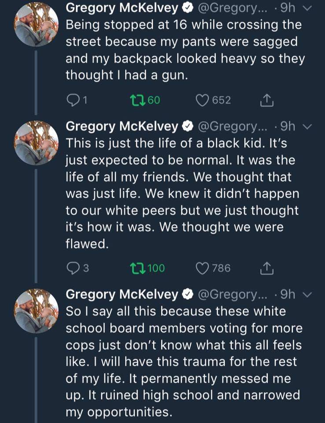Open the 9h timestamp on the first tweet
The width and height of the screenshot is (325, 423).
[288, 8]
